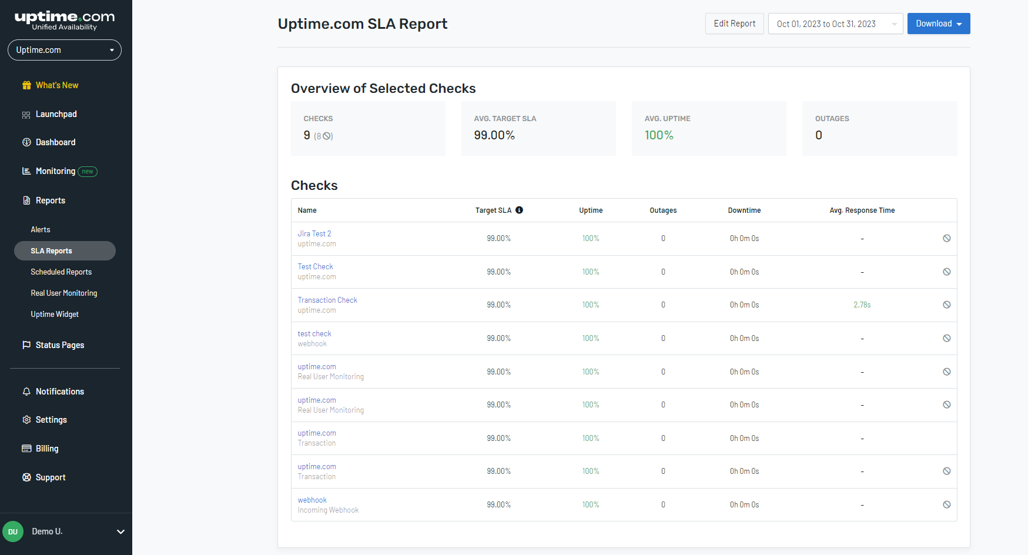Toggle exclude icon for webhook row
1028x555 pixels.
pos(947,504)
